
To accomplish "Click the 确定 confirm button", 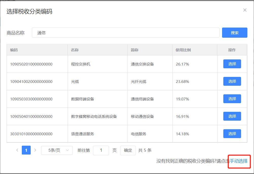I will point(128,150).
